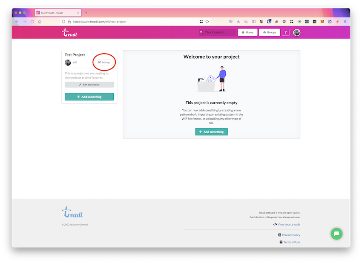Click the '© 2022 Seastorm Limited' text
The image size is (362, 263).
point(75,224)
